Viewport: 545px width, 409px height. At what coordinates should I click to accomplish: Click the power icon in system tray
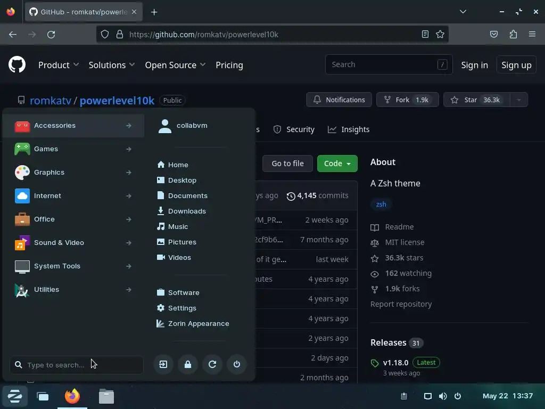[458, 396]
